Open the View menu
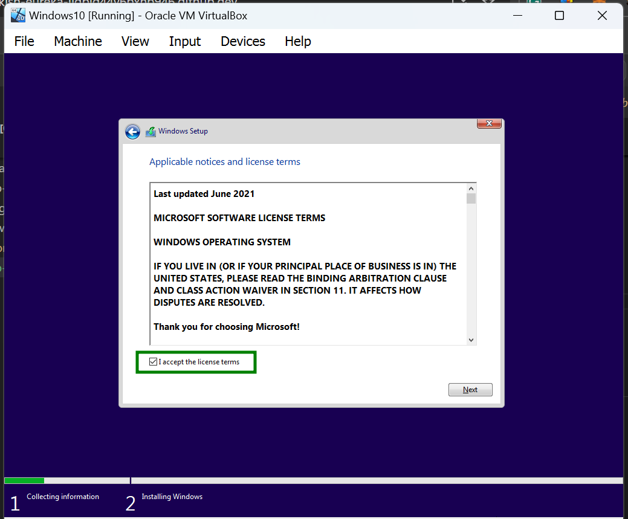Screen dimensions: 628x519 [135, 41]
